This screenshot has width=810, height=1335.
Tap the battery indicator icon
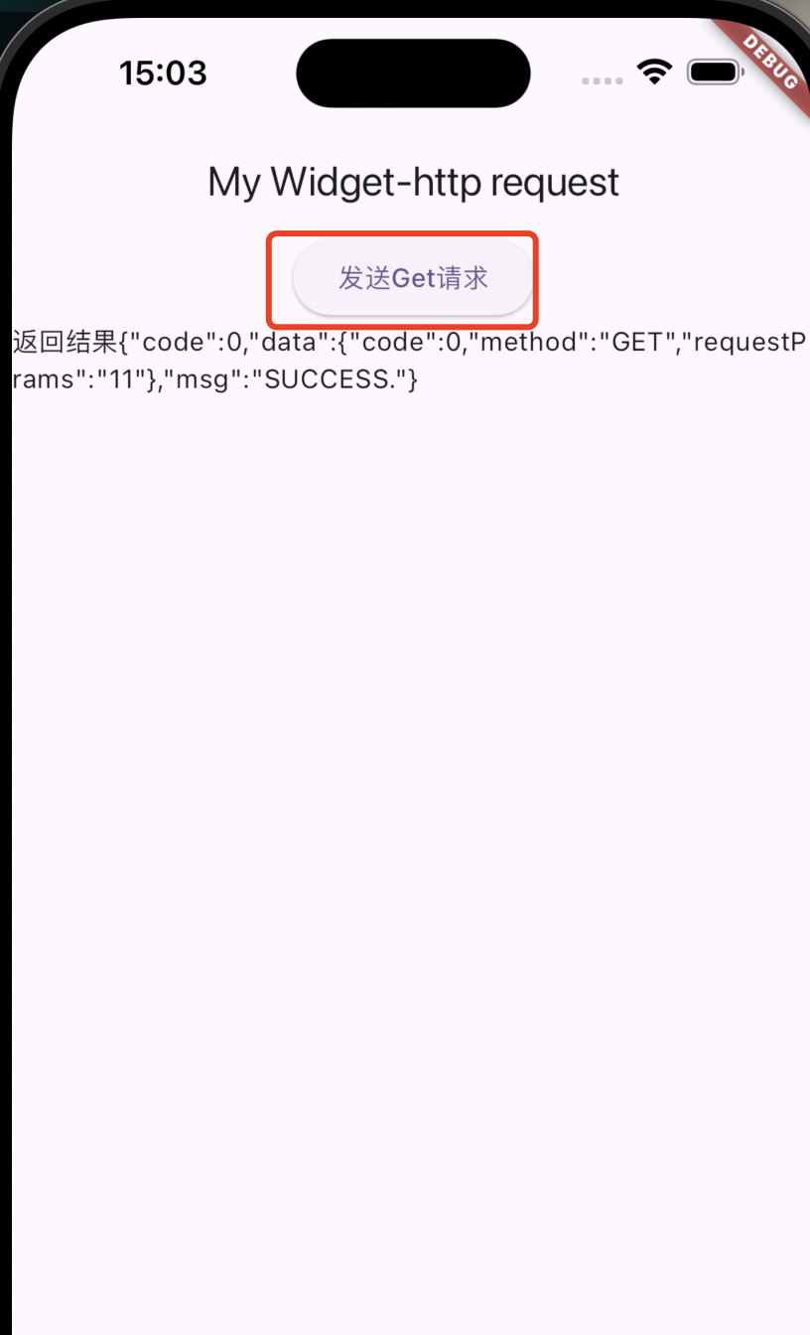pyautogui.click(x=715, y=72)
